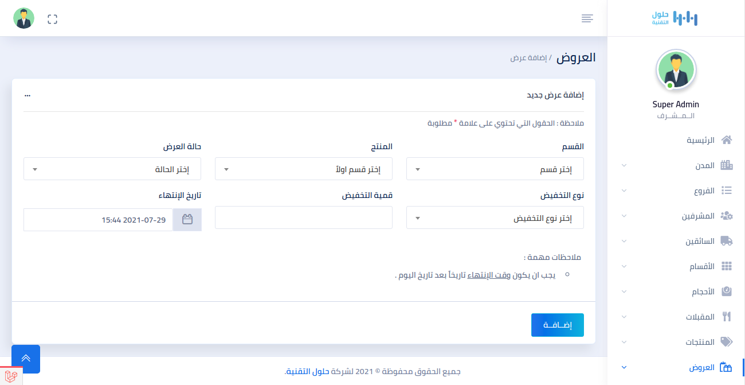Open the المنتج dropdown
This screenshot has height=385, width=745.
click(x=303, y=169)
